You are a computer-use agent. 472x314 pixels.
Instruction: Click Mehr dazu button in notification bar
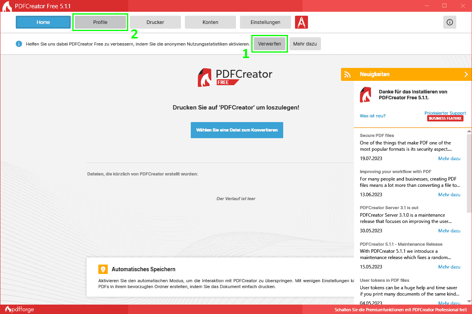pos(305,44)
